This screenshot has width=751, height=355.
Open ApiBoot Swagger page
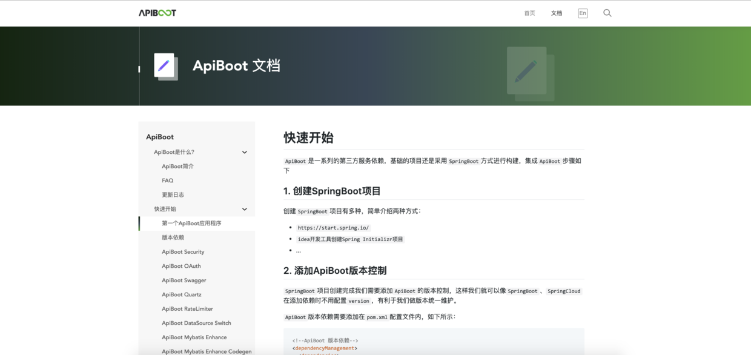(184, 280)
